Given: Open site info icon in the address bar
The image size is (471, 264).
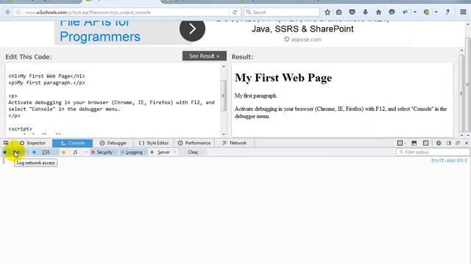Looking at the screenshot, I should pyautogui.click(x=18, y=12).
